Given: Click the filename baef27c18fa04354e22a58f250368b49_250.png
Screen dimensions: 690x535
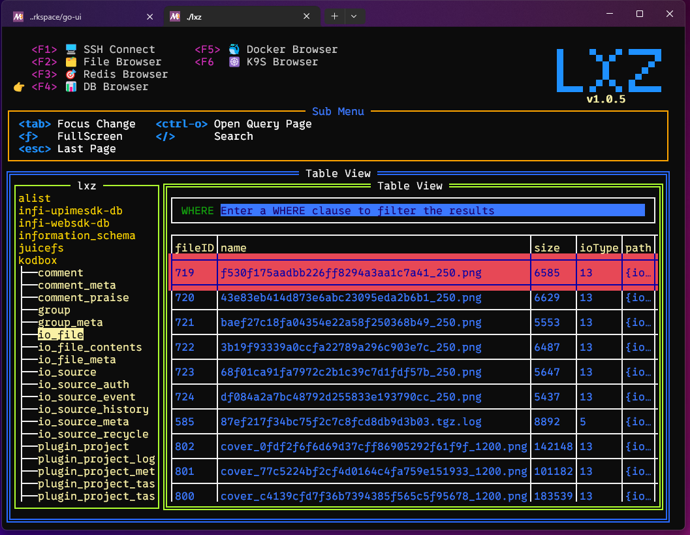Looking at the screenshot, I should point(351,322).
